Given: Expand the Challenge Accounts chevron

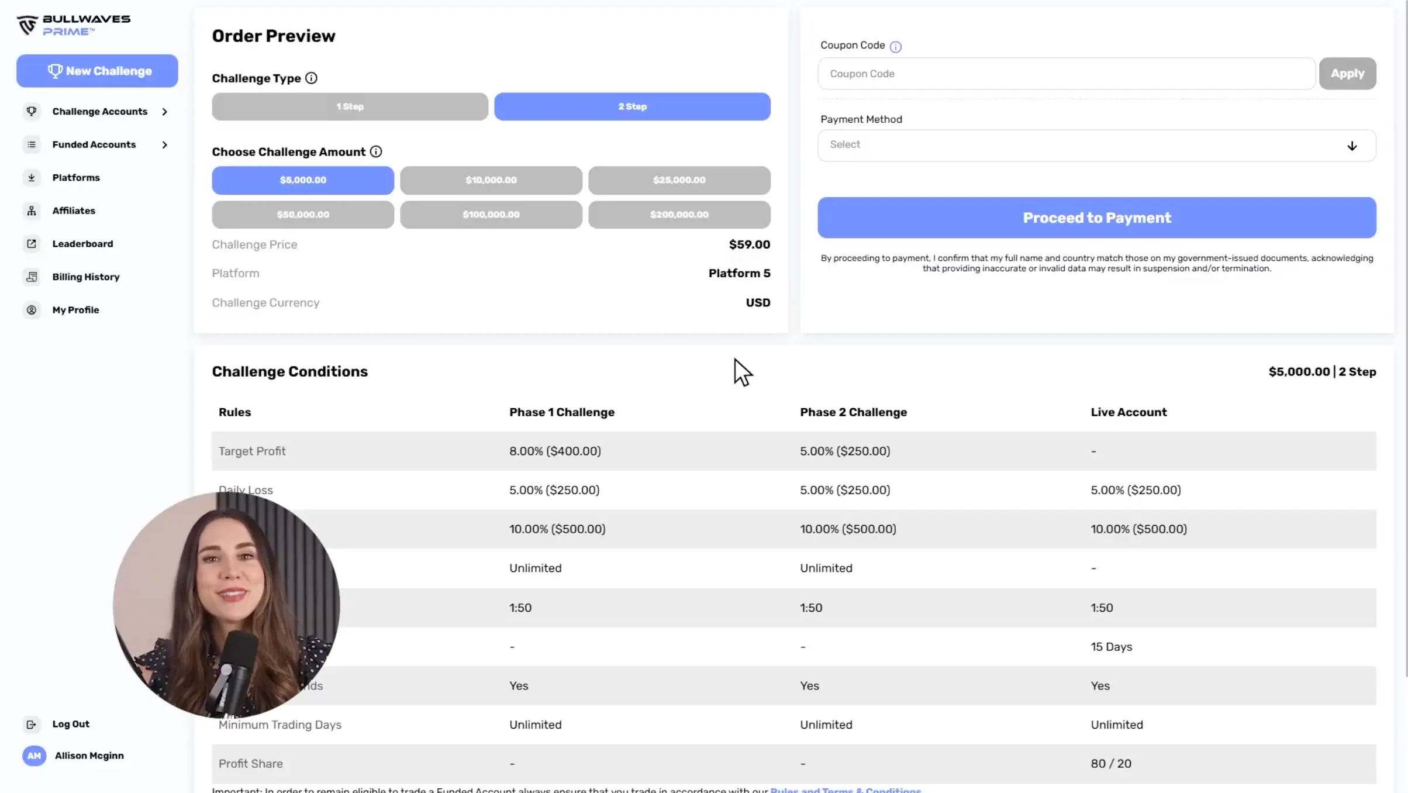Looking at the screenshot, I should point(165,112).
